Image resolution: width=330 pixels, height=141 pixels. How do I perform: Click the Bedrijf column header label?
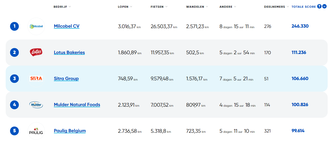[x=60, y=7]
